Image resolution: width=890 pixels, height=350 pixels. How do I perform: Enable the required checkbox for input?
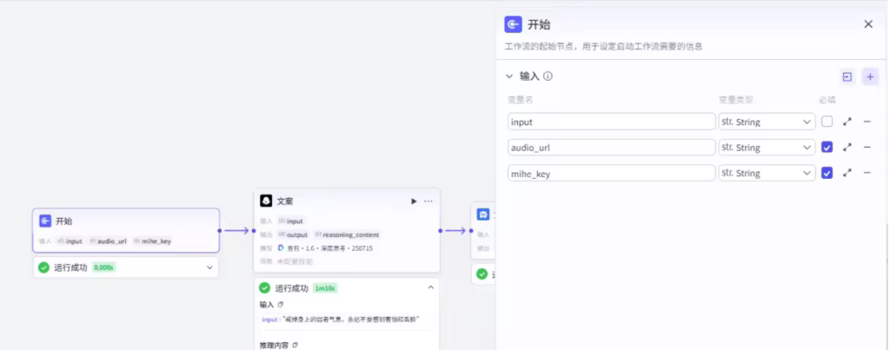pyautogui.click(x=827, y=122)
